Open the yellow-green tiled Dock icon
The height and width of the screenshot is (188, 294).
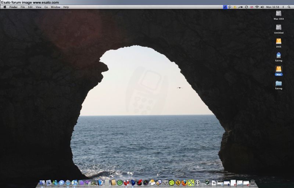(191, 183)
